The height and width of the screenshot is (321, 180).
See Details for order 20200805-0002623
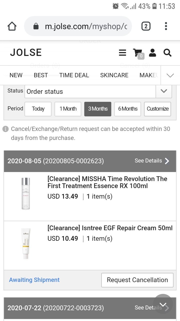click(x=152, y=161)
